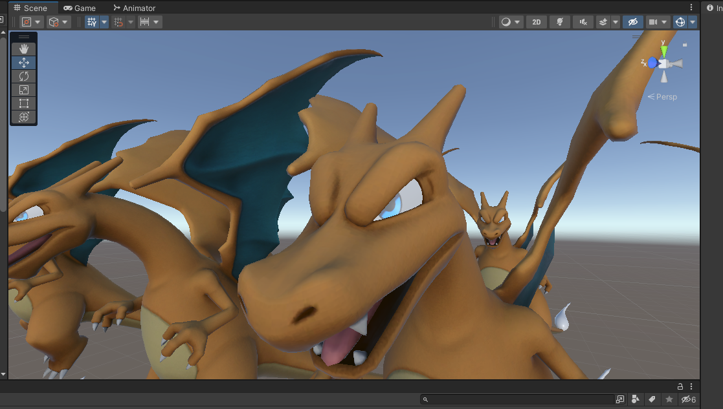Open the handle rotation dropdown arrow
Viewport: 723px width, 409px height.
pyautogui.click(x=65, y=22)
